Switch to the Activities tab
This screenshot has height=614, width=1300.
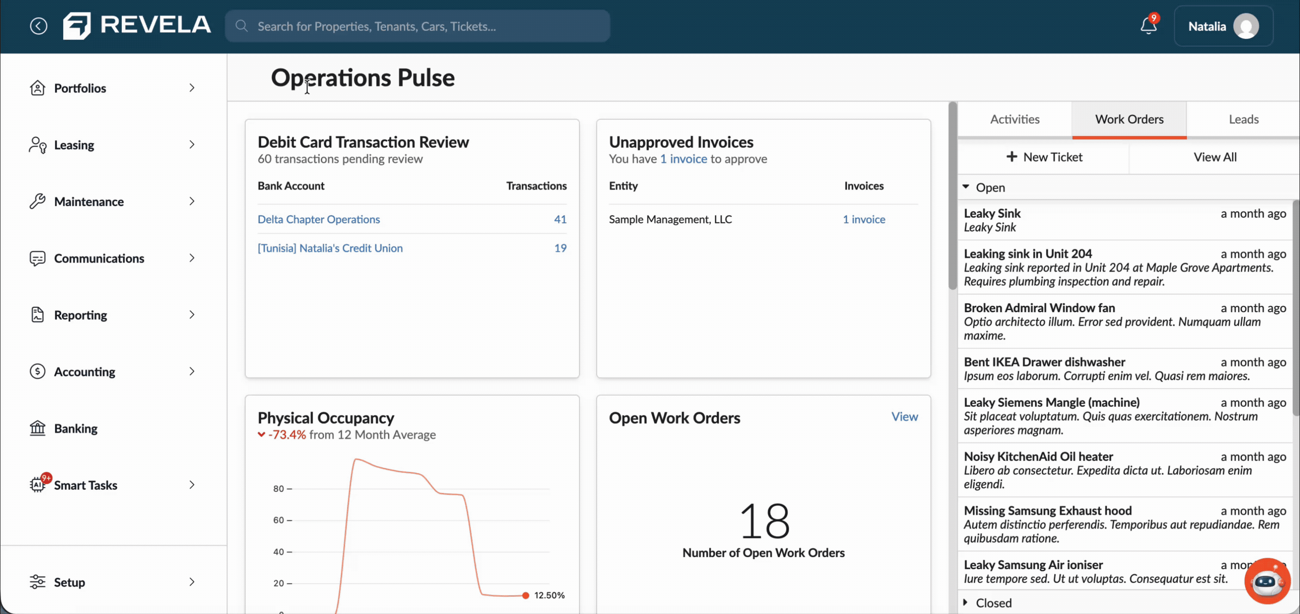coord(1014,120)
